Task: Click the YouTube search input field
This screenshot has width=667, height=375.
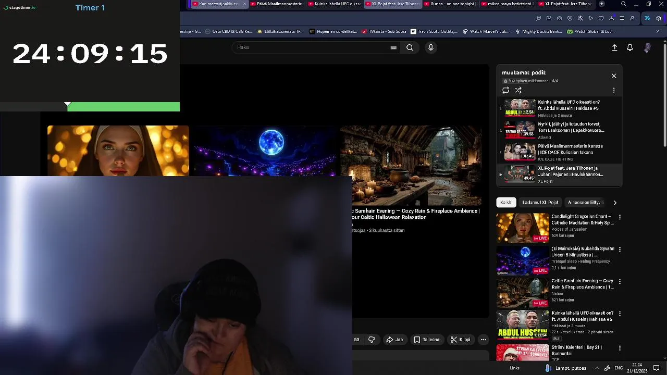Action: (315, 47)
